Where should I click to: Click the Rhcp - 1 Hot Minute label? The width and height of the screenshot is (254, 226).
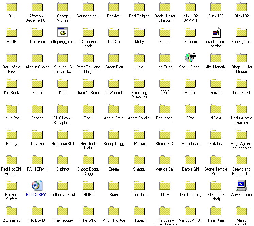point(241,69)
